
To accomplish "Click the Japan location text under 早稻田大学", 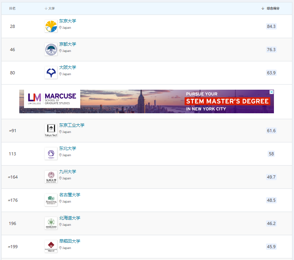I will point(67,248).
